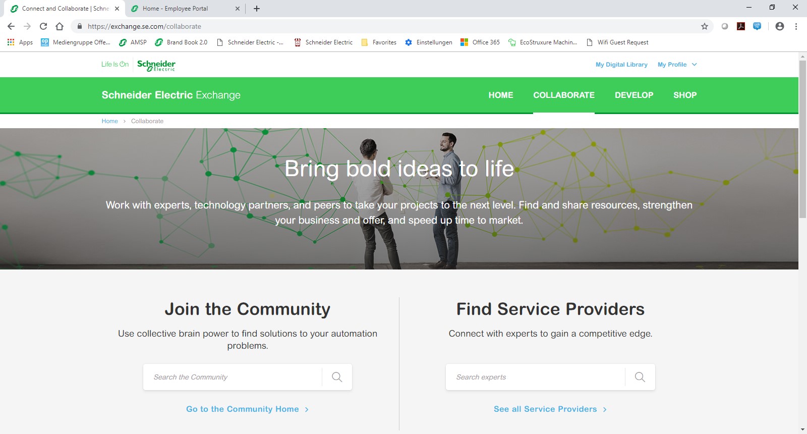Close the Home - Employee Portal tab
Screen dimensions: 807x434
238,9
